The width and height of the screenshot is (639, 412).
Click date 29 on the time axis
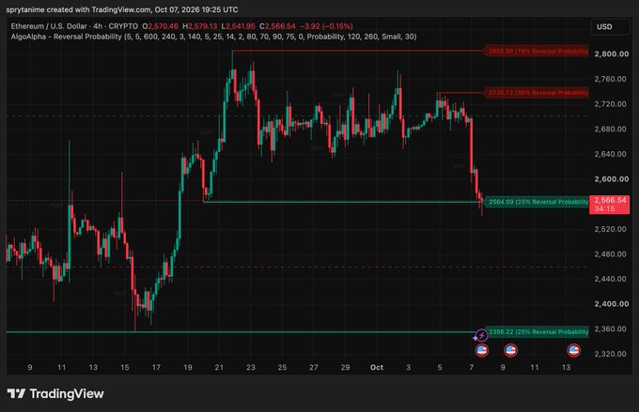(x=345, y=367)
